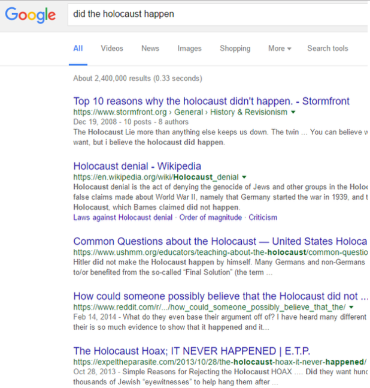370x388 pixels.
Task: Switch to the Videos tab
Action: pos(112,49)
